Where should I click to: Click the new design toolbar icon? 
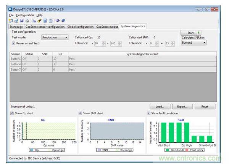[x=11, y=20]
